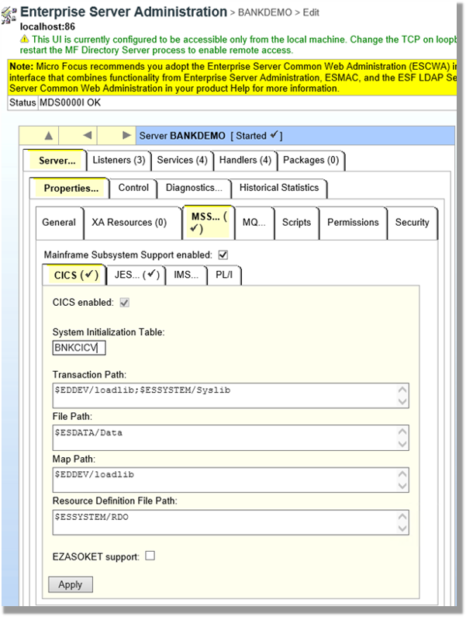The height and width of the screenshot is (617, 466).
Task: Click inside the Transaction Path text area
Action: pyautogui.click(x=230, y=396)
